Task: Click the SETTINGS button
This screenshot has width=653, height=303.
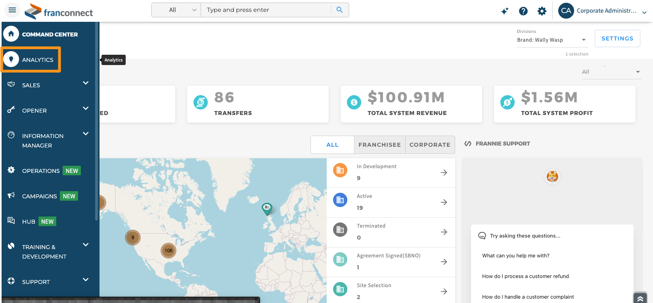Action: (x=617, y=38)
